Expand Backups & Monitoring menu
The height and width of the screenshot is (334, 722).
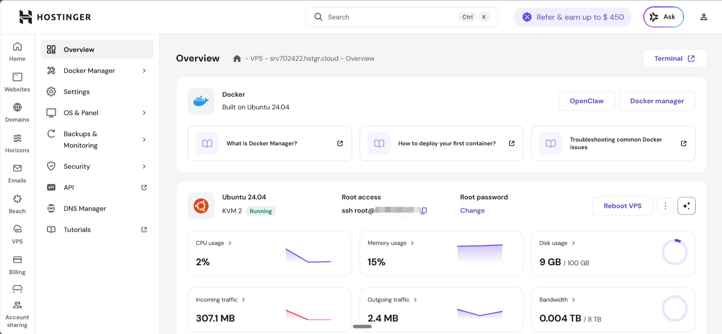pyautogui.click(x=144, y=139)
